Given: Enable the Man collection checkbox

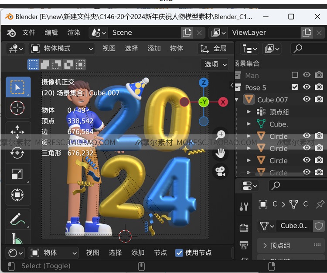Looking at the screenshot, I should click(x=295, y=75).
